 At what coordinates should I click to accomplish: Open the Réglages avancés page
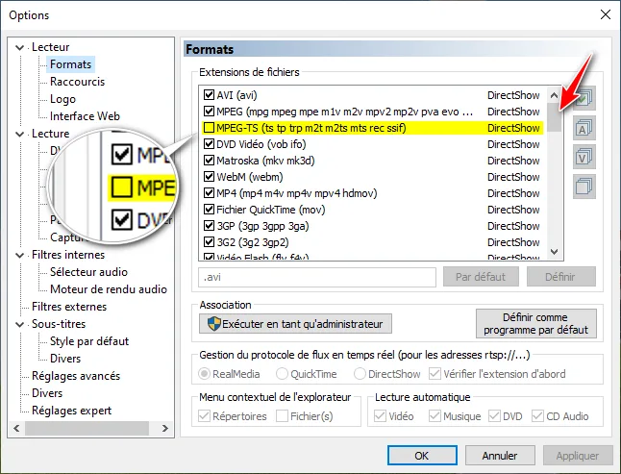click(76, 376)
